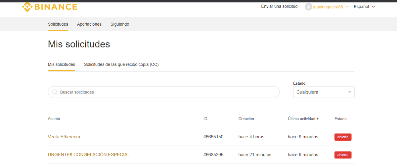Click the ID column header
Screen dimensions: 397x166
pos(205,119)
